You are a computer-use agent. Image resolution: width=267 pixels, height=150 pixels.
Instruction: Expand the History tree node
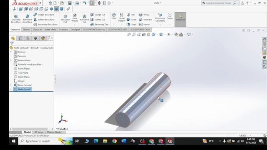point(11,52)
